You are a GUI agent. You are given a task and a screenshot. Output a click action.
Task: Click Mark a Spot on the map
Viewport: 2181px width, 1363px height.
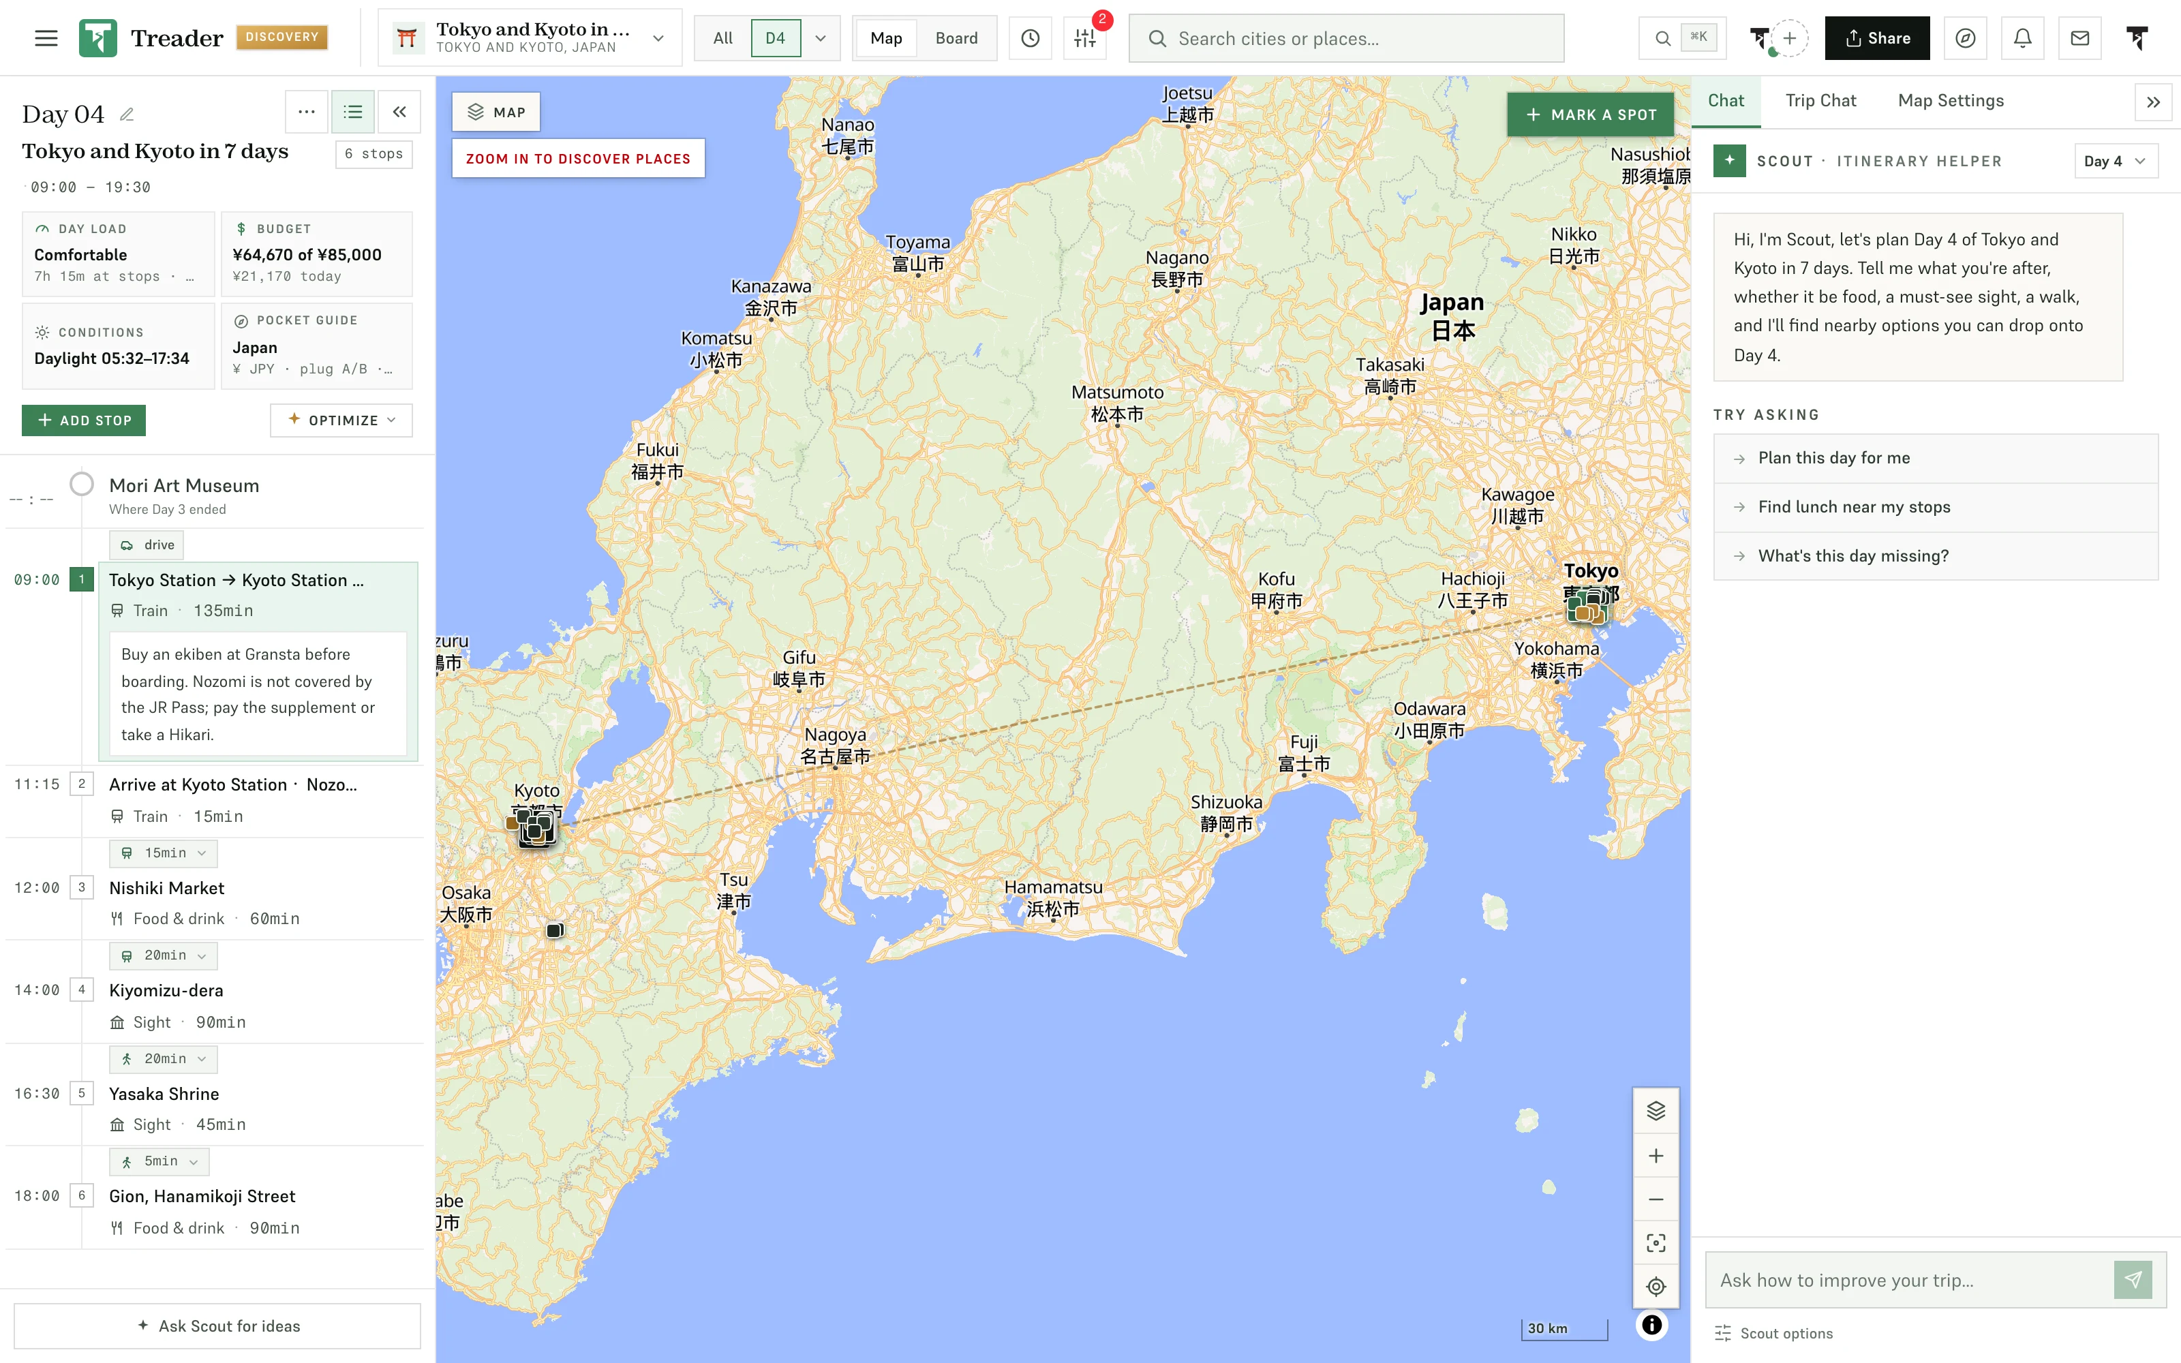pos(1590,114)
